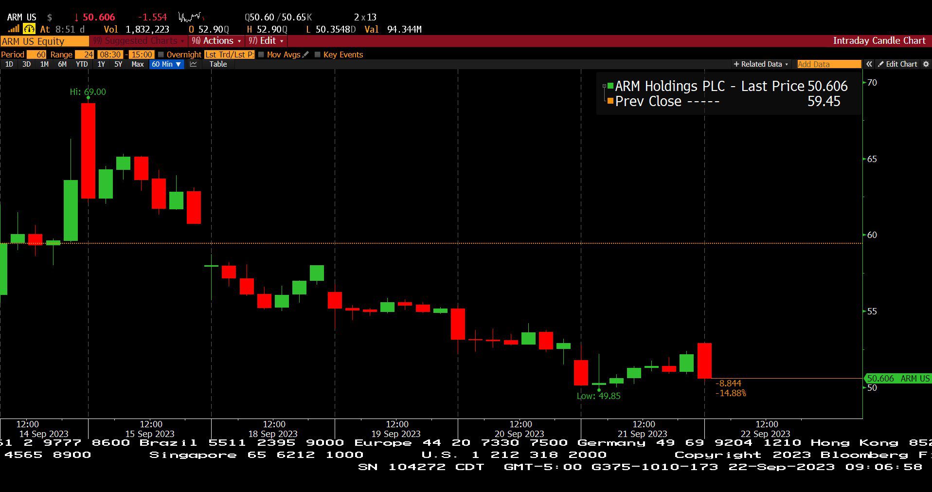Click the orange signal bars icon
932x492 pixels.
coord(14,29)
